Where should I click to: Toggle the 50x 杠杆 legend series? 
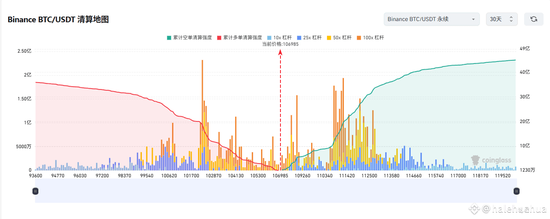point(339,38)
